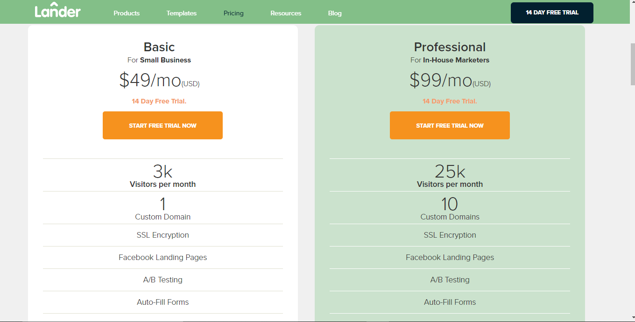
Task: Click the orange 14 Day Free Trial text under Professional
Action: 450,101
